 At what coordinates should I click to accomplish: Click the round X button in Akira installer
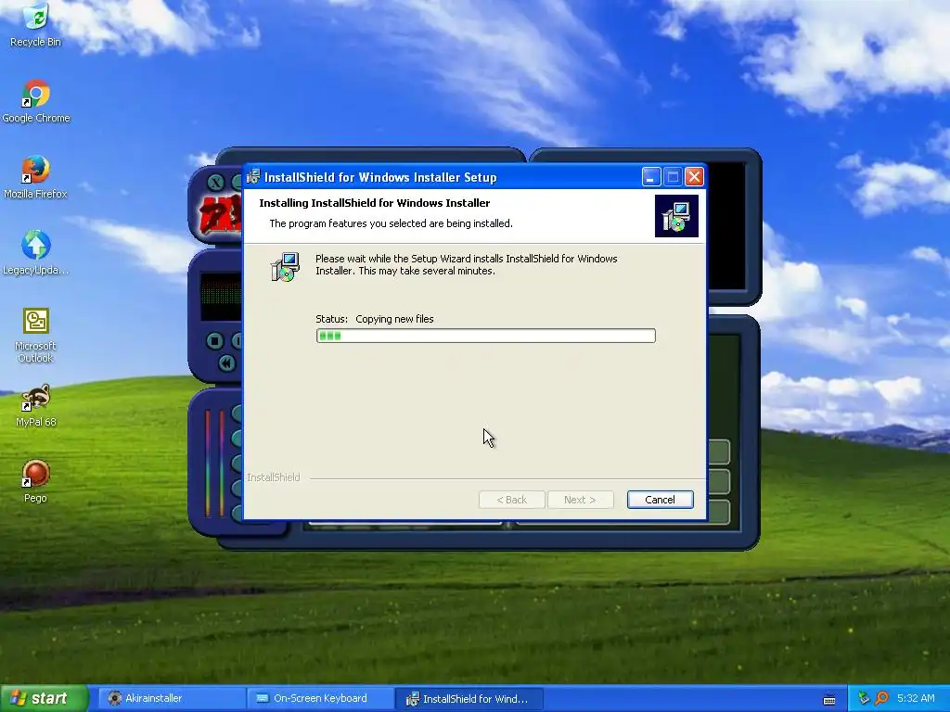[215, 183]
